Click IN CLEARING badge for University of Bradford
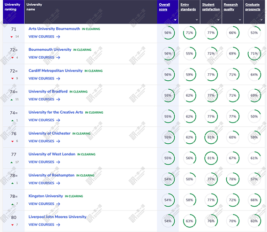 click(79, 92)
